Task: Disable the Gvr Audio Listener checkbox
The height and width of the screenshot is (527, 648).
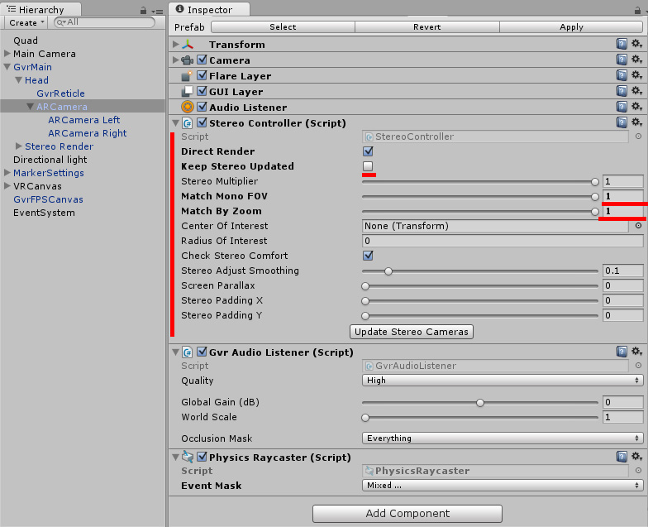Action: tap(202, 352)
